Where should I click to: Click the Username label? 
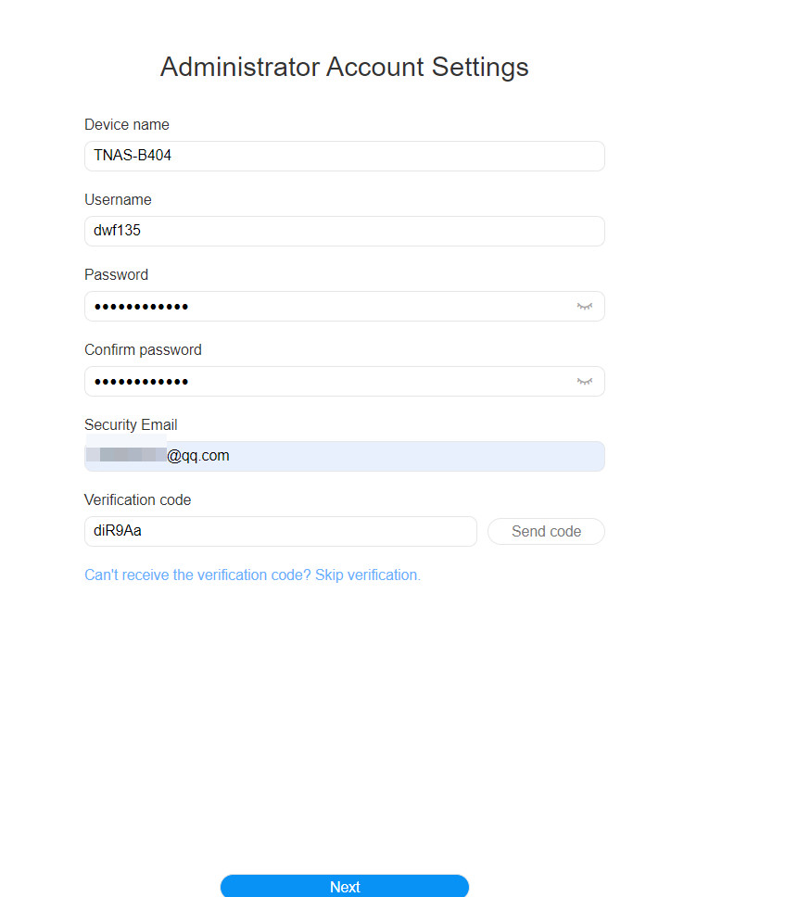118,199
